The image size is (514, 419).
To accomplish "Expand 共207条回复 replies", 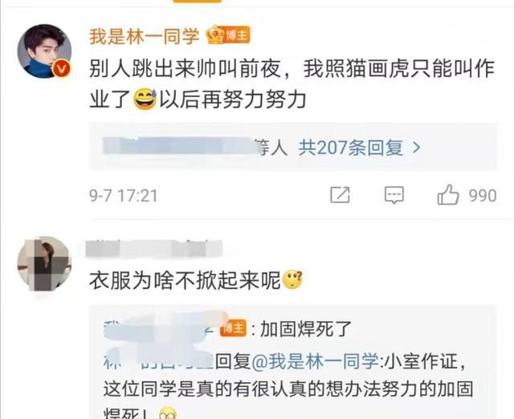I will [350, 148].
